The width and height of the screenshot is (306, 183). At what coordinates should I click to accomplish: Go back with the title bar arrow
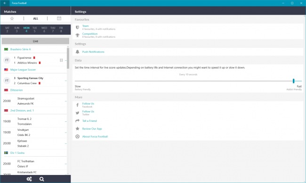(x=5, y=3)
